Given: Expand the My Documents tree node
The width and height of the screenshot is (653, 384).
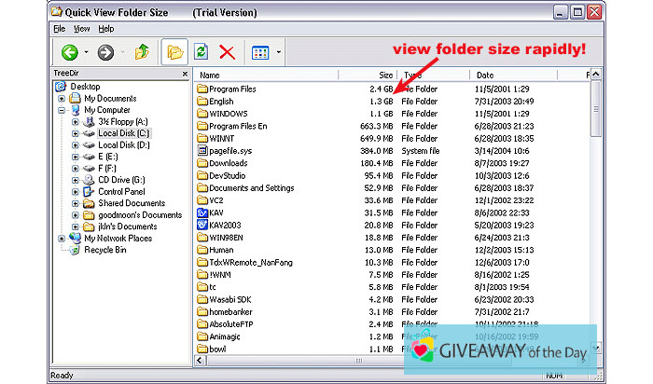Looking at the screenshot, I should [x=62, y=98].
